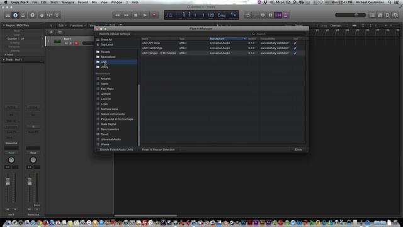The width and height of the screenshot is (403, 227).
Task: Open the Mixer faders button
Action: pyautogui.click(x=49, y=15)
